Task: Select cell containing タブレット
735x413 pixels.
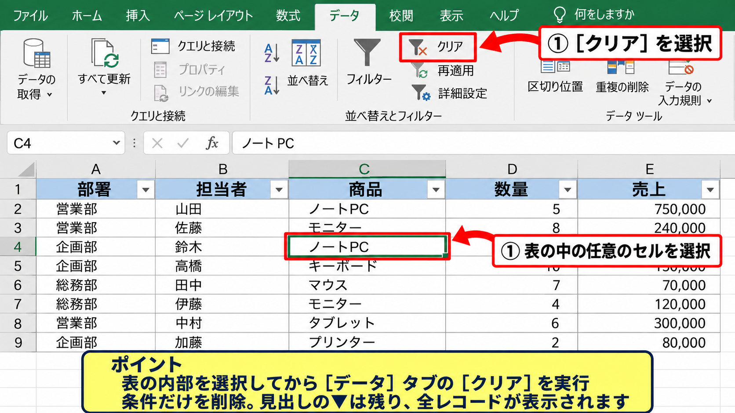Action: [x=367, y=323]
